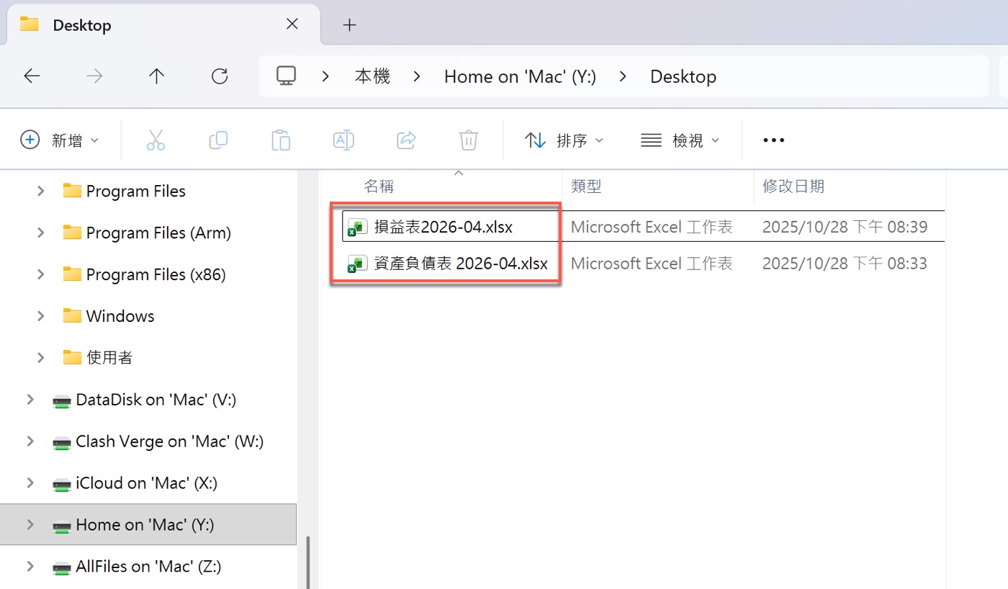Click the back navigation arrow
The width and height of the screenshot is (1008, 589).
[x=32, y=76]
